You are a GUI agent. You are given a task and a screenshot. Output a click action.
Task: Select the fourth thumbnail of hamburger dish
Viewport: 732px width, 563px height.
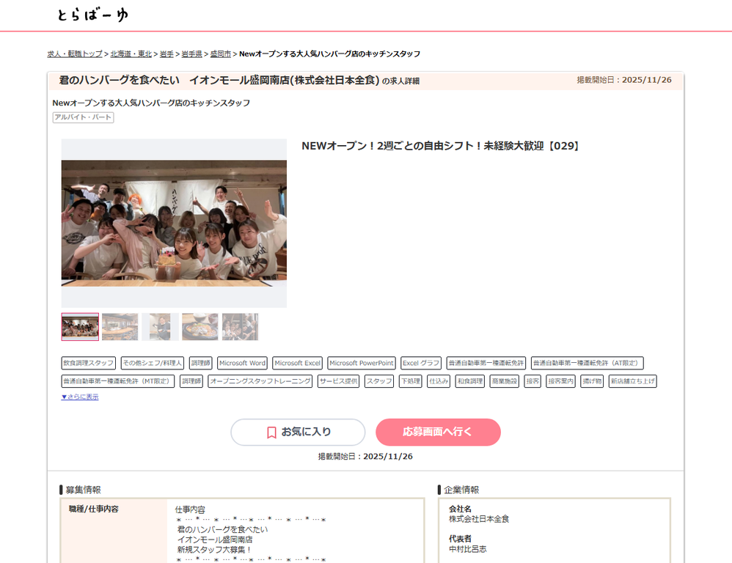[x=200, y=326]
